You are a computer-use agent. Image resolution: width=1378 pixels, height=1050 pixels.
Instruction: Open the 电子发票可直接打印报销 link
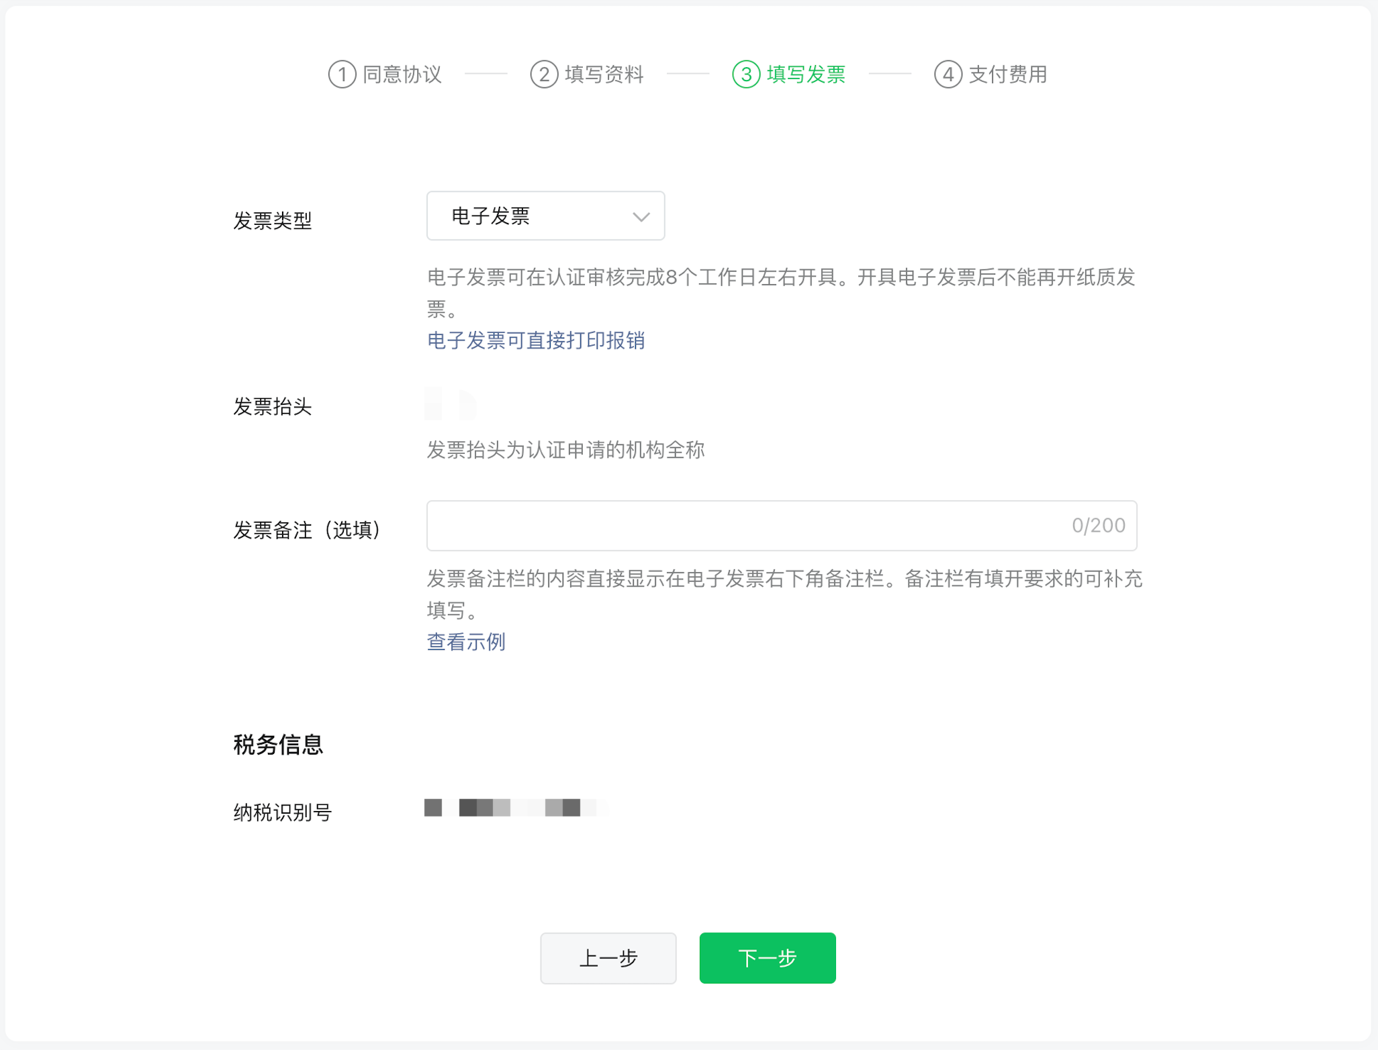tap(536, 340)
